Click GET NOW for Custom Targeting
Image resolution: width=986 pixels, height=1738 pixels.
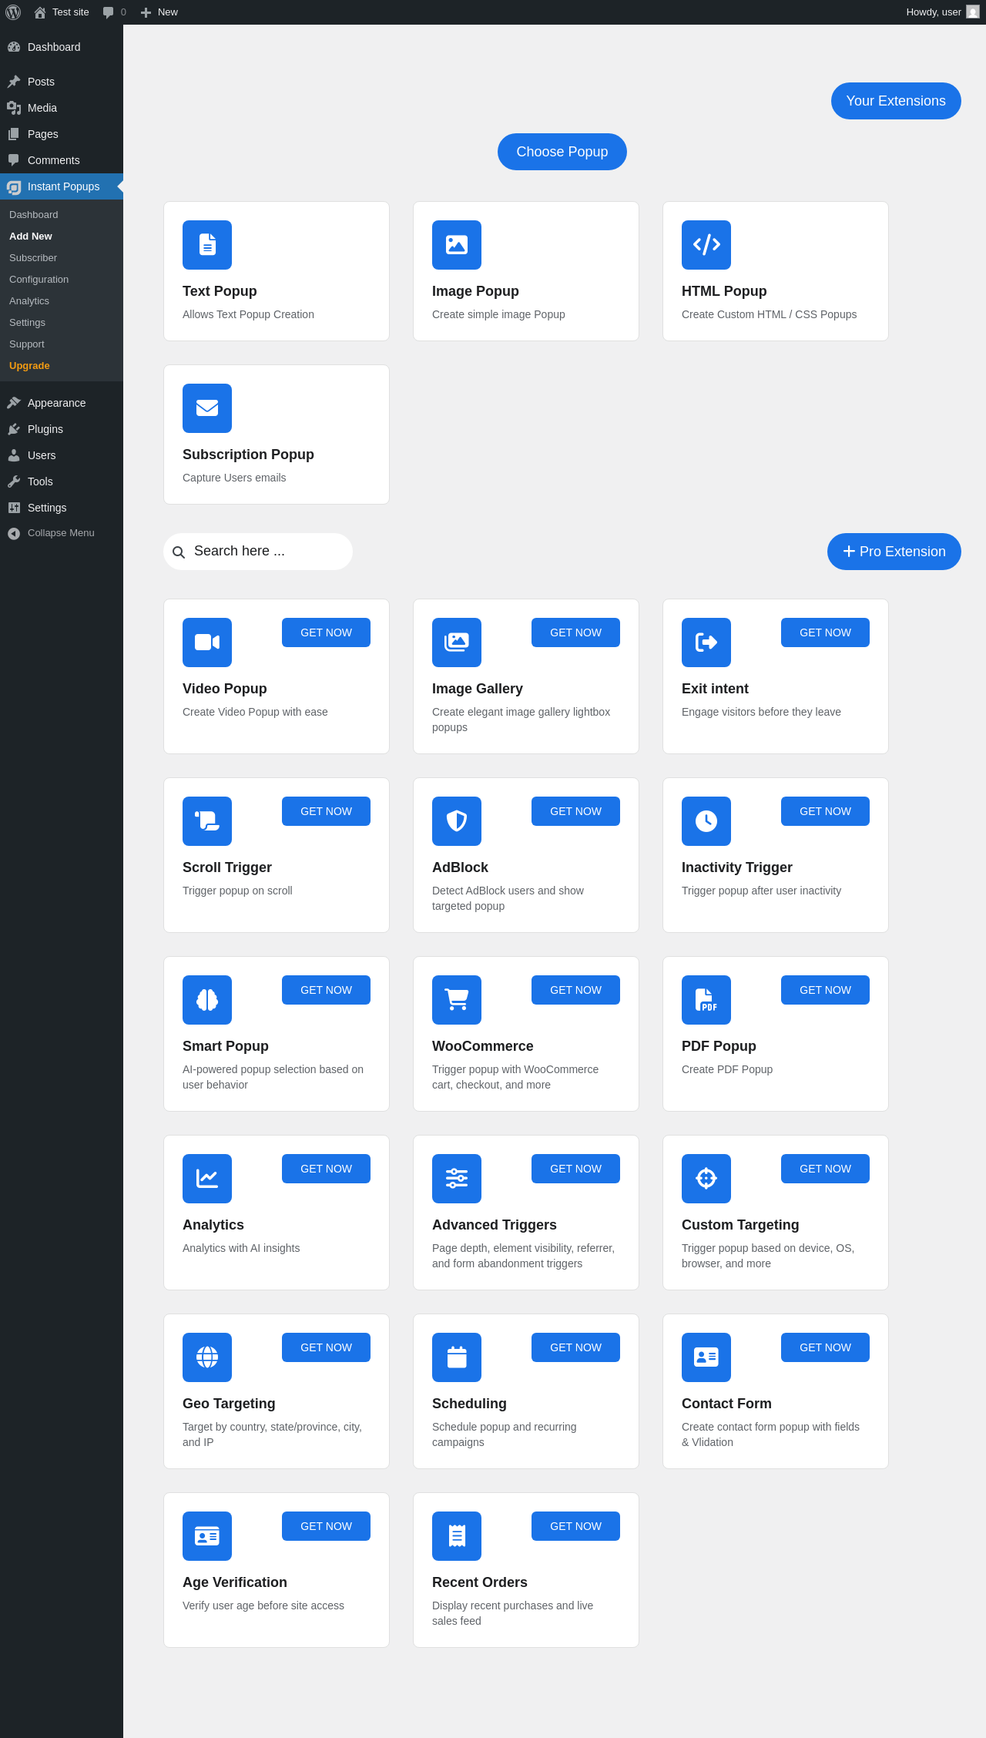[825, 1169]
